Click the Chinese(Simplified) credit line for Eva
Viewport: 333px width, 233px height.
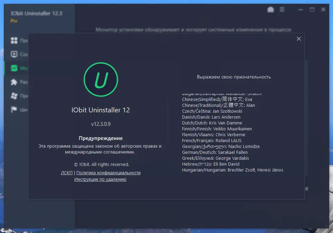[x=217, y=99]
